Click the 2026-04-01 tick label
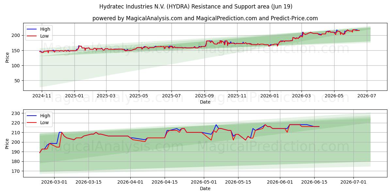 (x=130, y=182)
